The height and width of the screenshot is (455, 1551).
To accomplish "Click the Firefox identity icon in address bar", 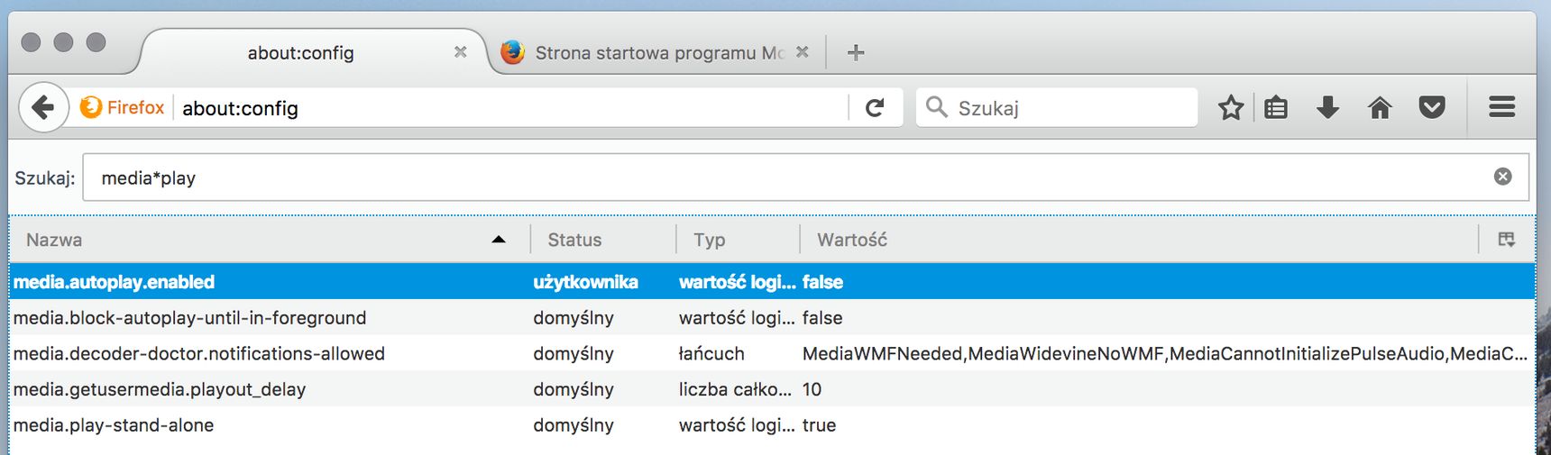I will pos(91,107).
